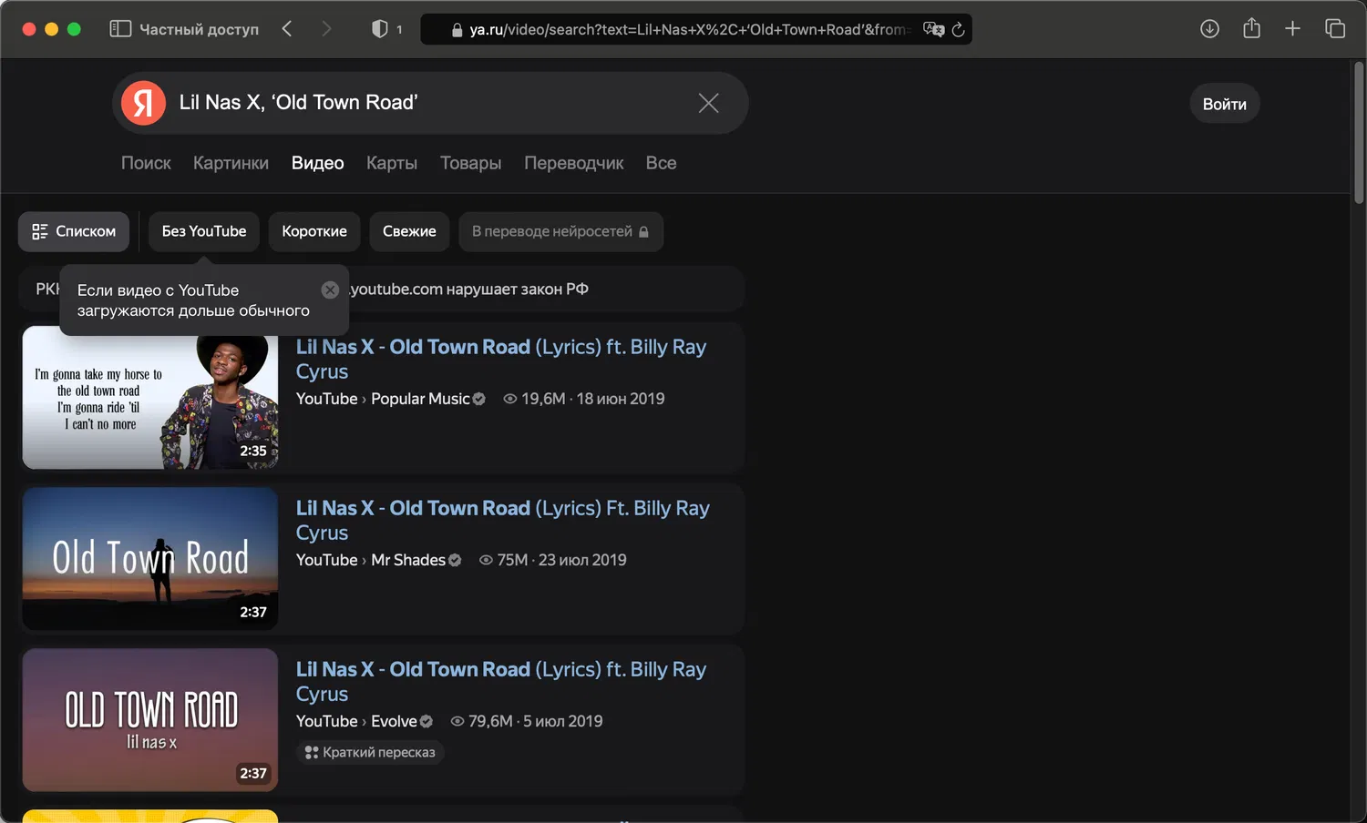Viewport: 1367px width, 823px height.
Task: Click the Частный доступ private label
Action: click(199, 29)
